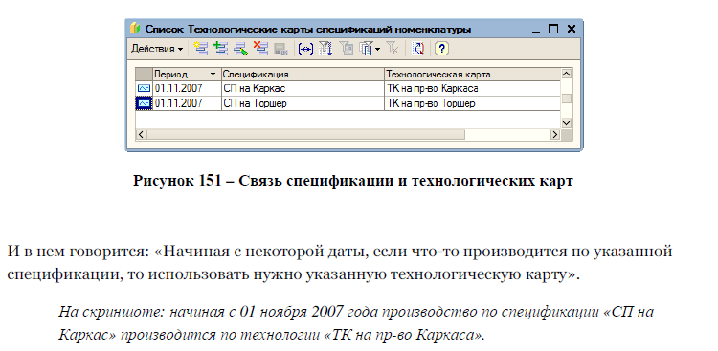The image size is (718, 351).
Task: Click the top-left corner cell of the table header
Action: click(144, 75)
